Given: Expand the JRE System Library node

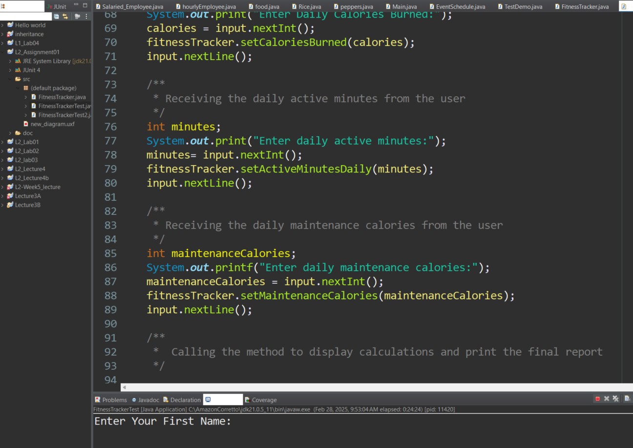Looking at the screenshot, I should [10, 61].
